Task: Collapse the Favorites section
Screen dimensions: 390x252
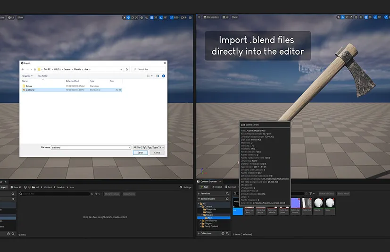Action: tap(205, 193)
